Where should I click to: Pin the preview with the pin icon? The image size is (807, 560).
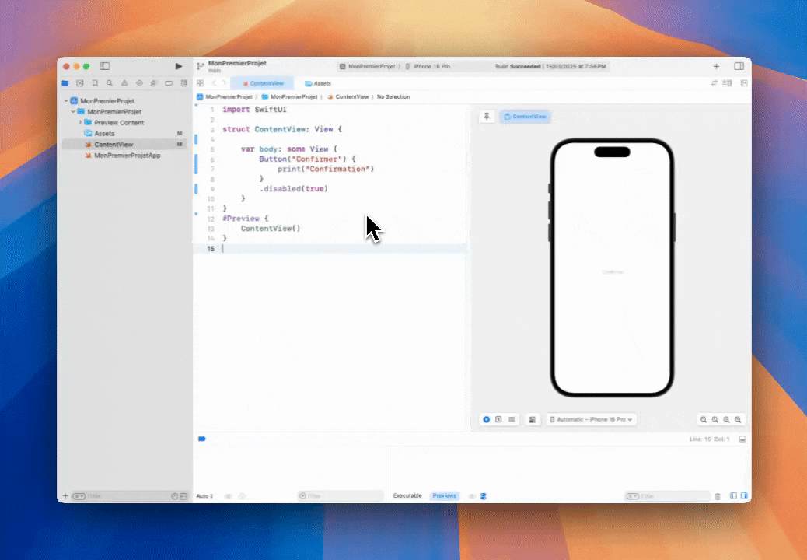[x=487, y=117]
